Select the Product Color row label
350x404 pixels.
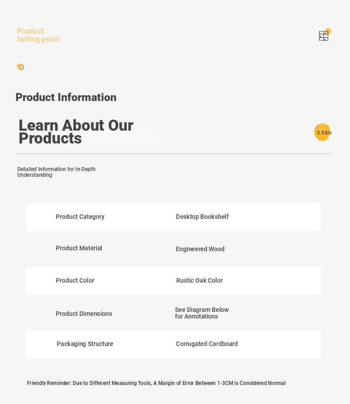tap(75, 280)
